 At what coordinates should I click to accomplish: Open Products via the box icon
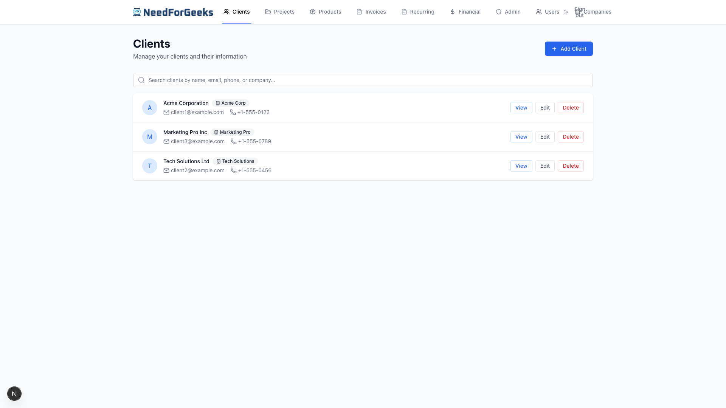(313, 12)
